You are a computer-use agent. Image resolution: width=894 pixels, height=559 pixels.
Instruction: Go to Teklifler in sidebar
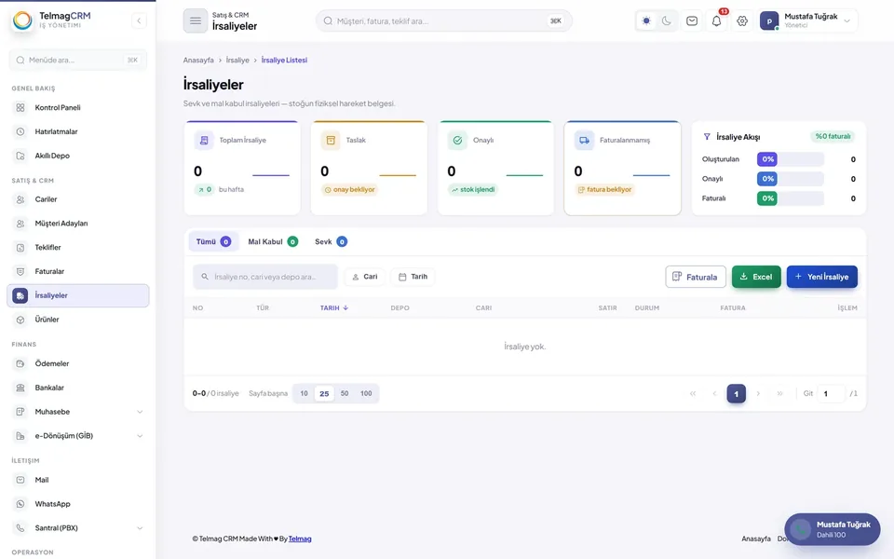click(x=77, y=247)
